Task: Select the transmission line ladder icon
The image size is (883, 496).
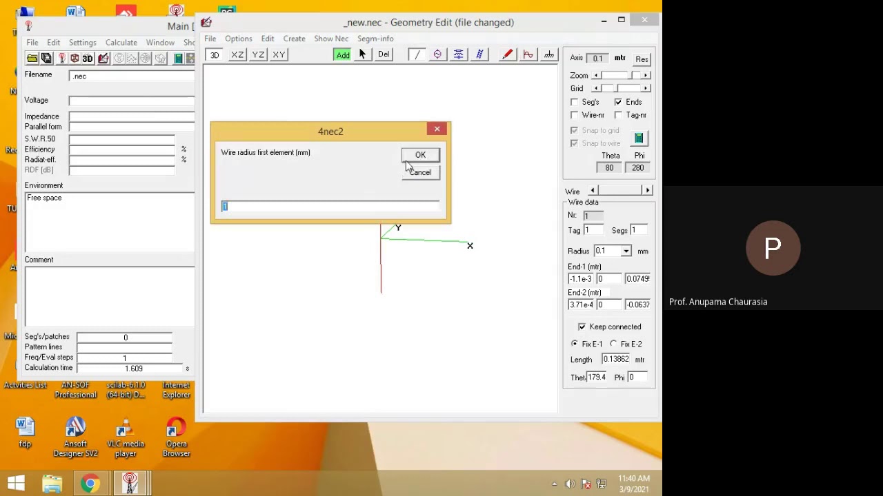Action: (x=479, y=54)
